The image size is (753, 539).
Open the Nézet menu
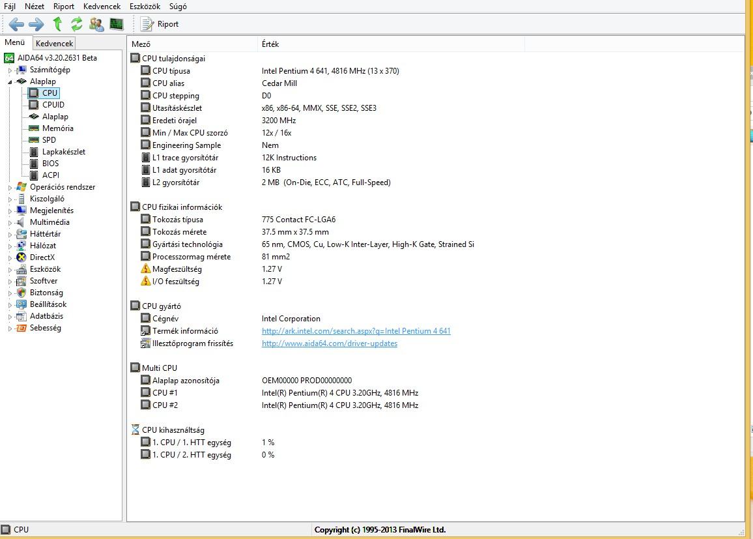click(x=35, y=7)
